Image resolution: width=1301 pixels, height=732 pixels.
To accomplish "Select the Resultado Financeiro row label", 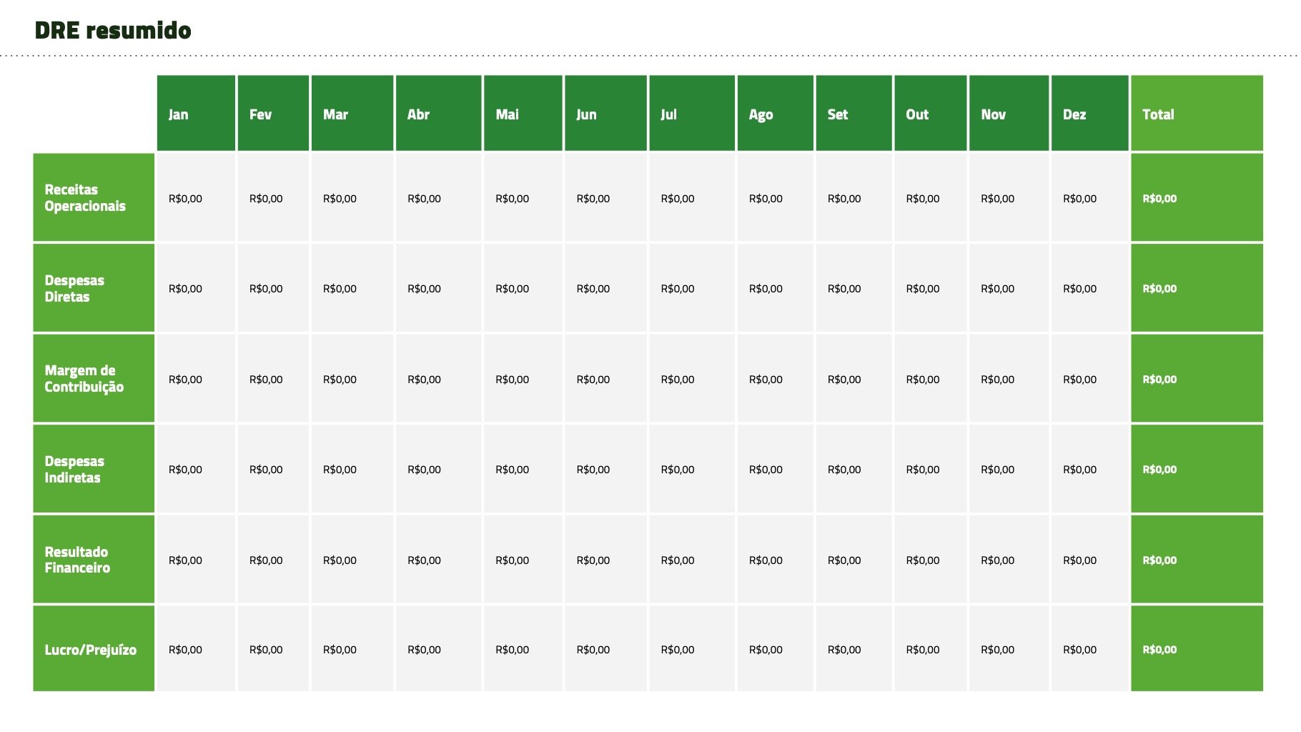I will [x=94, y=560].
